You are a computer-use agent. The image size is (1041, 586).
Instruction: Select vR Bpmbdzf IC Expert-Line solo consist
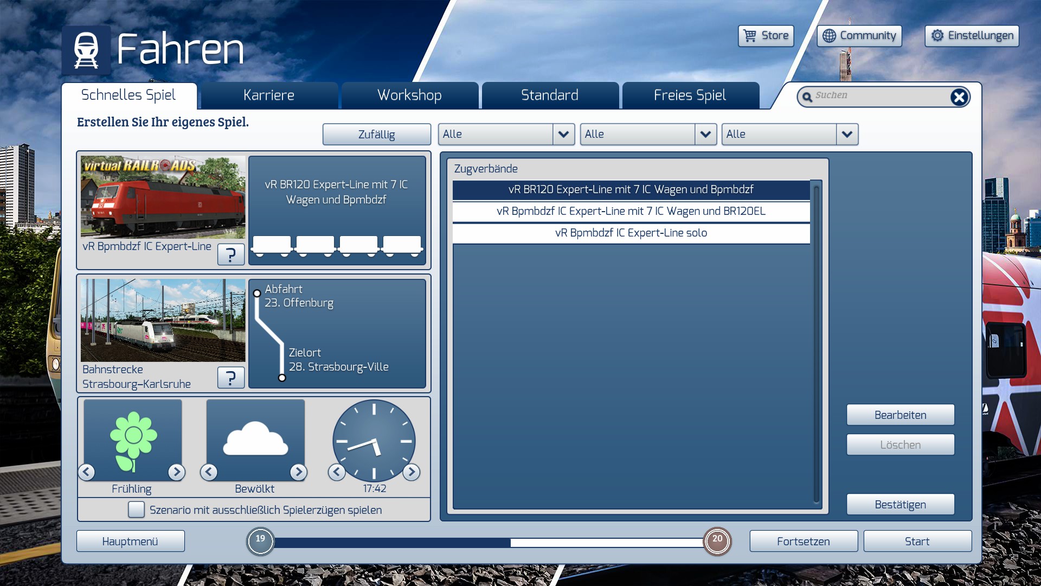pyautogui.click(x=631, y=233)
